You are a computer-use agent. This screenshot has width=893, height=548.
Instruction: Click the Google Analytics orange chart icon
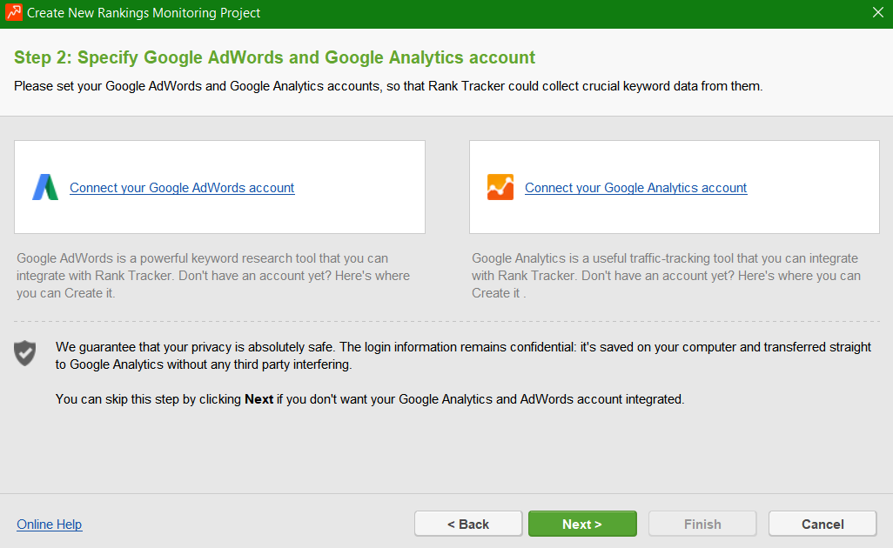pos(500,187)
